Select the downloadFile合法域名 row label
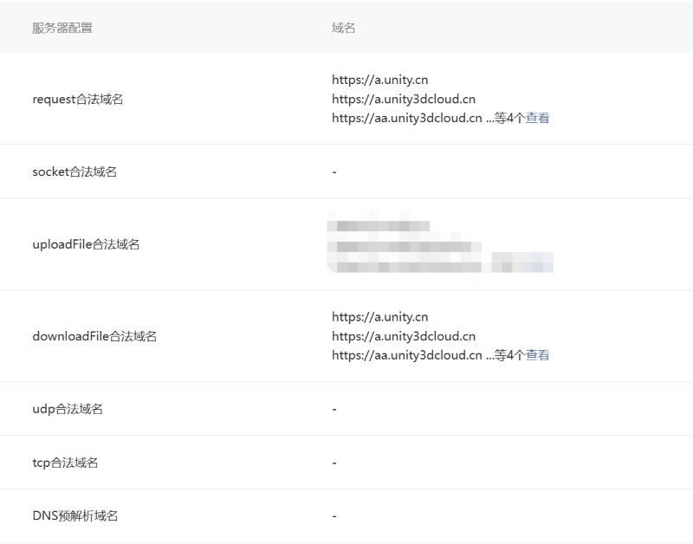This screenshot has width=693, height=544. tap(94, 336)
